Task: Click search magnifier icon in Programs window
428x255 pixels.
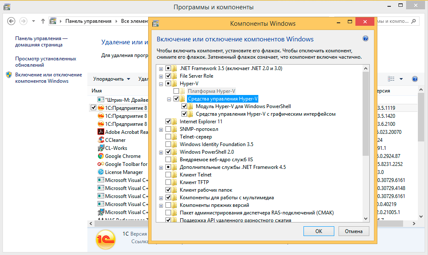Action: tap(414, 21)
